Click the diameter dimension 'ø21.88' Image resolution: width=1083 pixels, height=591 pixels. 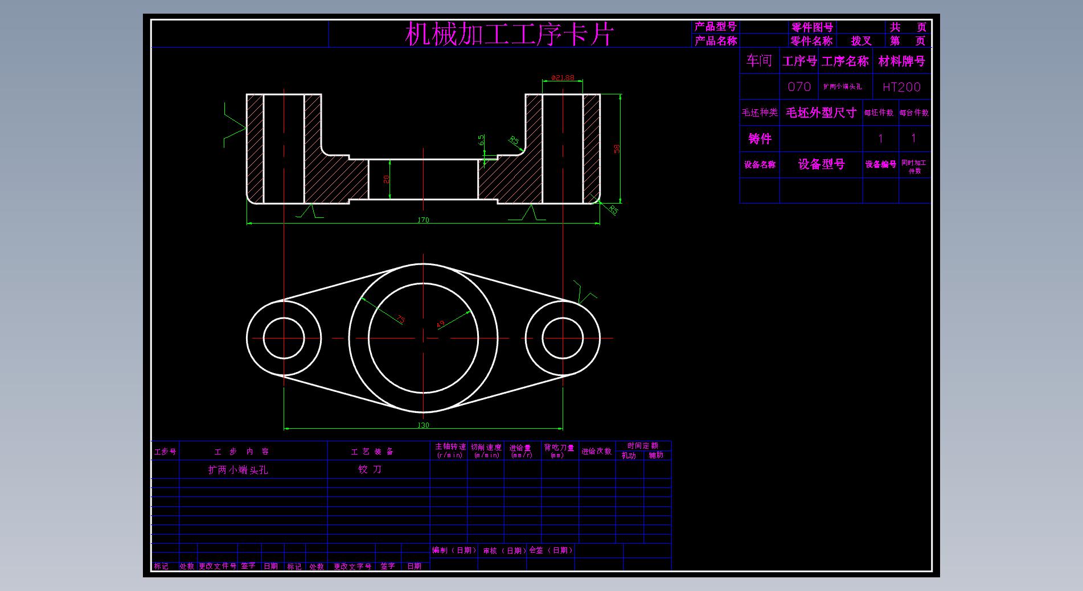563,77
